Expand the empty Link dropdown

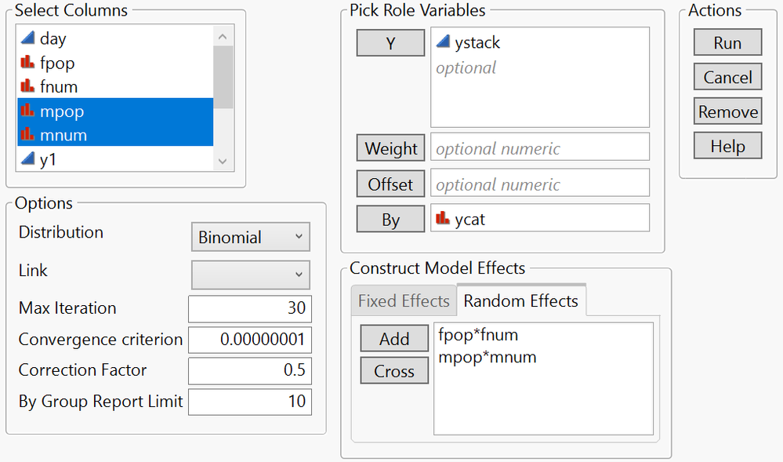(x=251, y=275)
